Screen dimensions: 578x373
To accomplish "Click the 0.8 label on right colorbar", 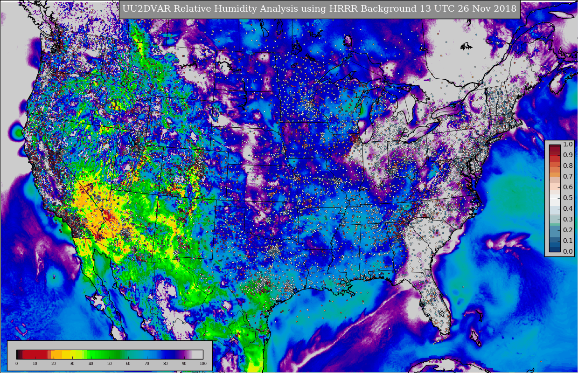I will tap(568, 166).
